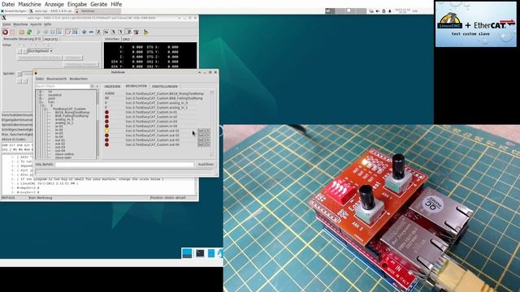Open the first blue dock icon at bottom
This screenshot has width=520, height=292.
pos(187,253)
